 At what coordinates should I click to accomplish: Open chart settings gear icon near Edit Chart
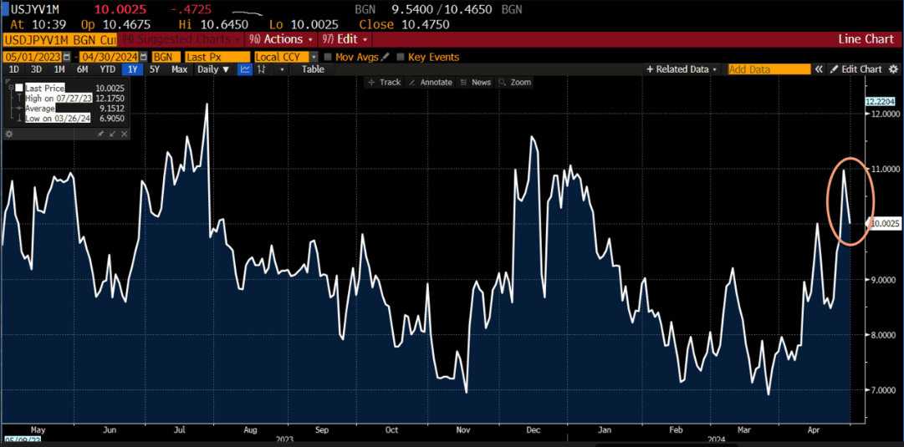(894, 69)
